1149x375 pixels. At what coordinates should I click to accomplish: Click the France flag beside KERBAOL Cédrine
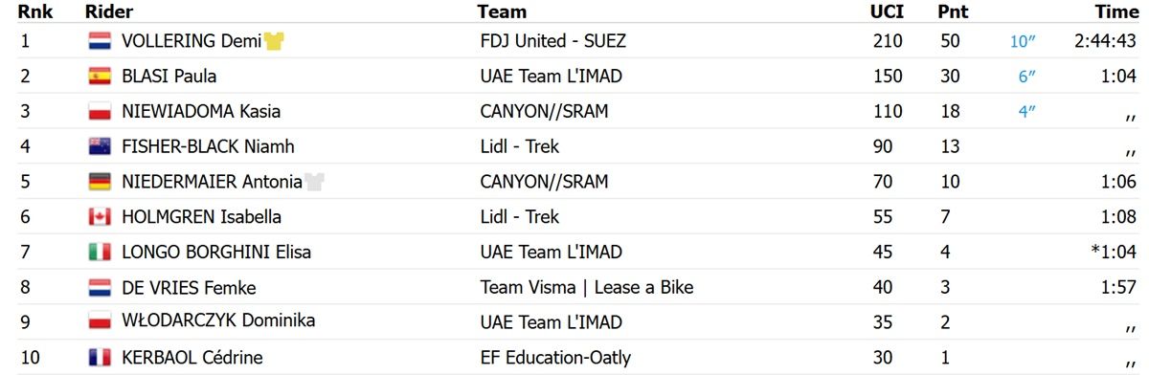[100, 358]
